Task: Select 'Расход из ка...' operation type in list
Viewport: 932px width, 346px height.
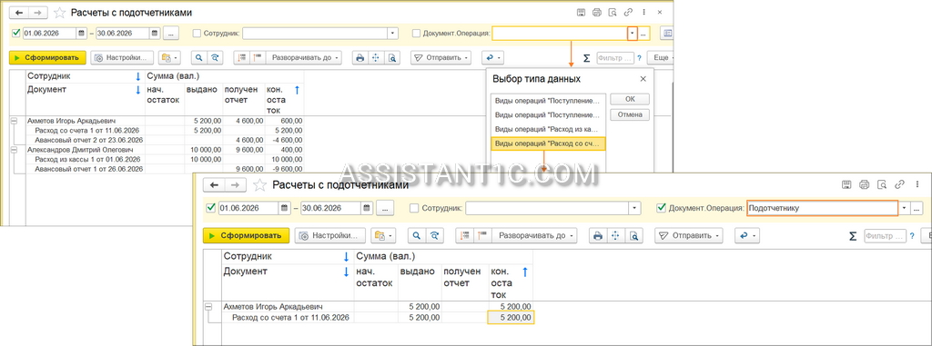Action: (549, 129)
